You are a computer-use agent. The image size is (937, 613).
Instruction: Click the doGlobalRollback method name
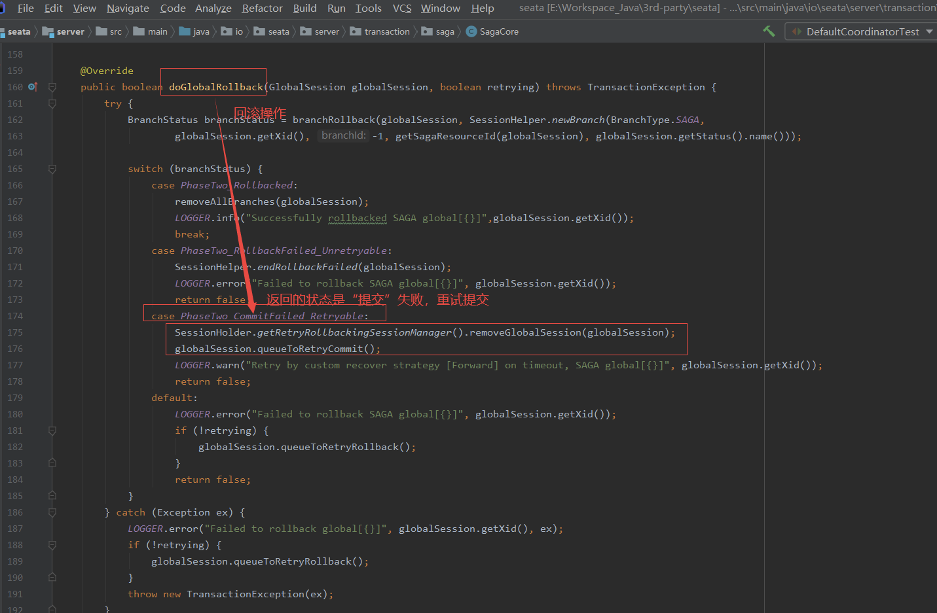pos(216,87)
